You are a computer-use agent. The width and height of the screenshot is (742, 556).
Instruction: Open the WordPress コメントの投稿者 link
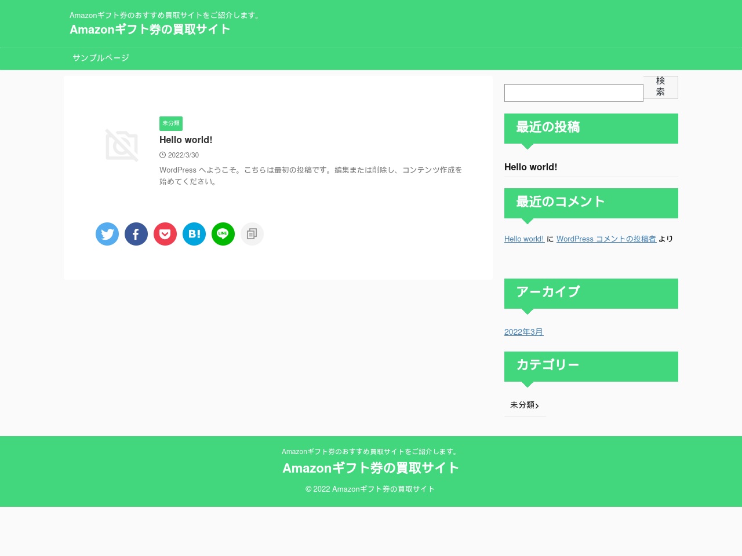tap(606, 239)
